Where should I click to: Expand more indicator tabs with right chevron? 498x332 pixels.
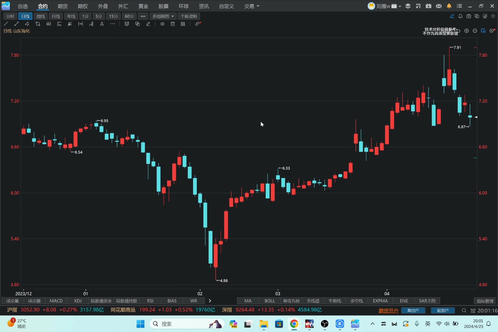tap(210, 301)
